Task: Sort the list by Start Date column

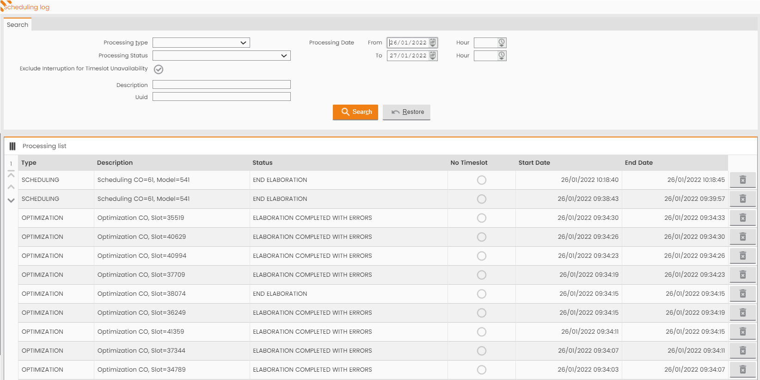Action: pos(534,163)
